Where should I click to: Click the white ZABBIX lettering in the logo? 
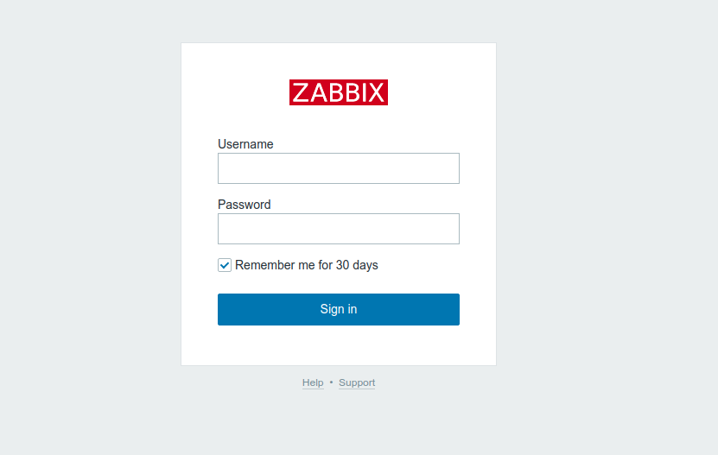(339, 92)
